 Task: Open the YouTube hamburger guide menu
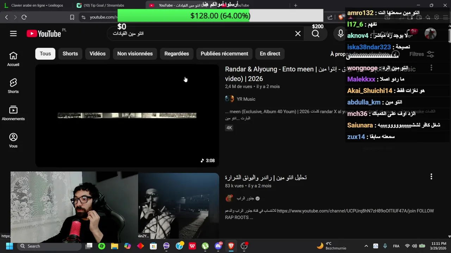point(13,33)
